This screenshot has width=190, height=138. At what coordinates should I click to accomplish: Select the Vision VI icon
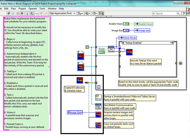[x=98, y=115]
